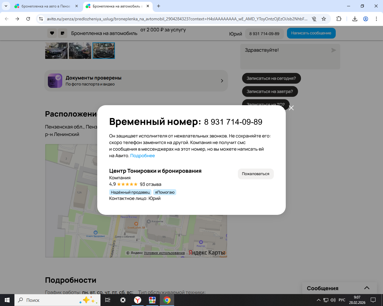The width and height of the screenshot is (383, 306).
Task: Open the Chrome three-dot menu
Action: coord(376,19)
